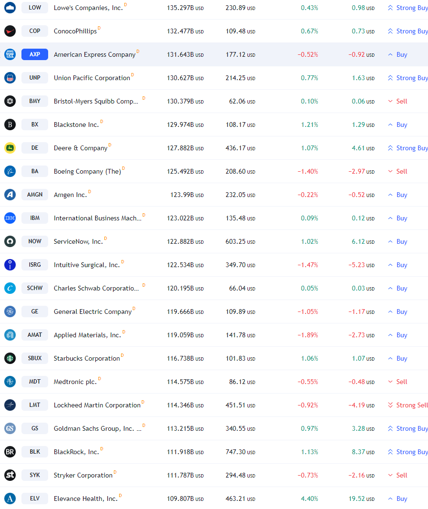Click the Medtronic logo icon
The image size is (428, 509).
pos(10,382)
